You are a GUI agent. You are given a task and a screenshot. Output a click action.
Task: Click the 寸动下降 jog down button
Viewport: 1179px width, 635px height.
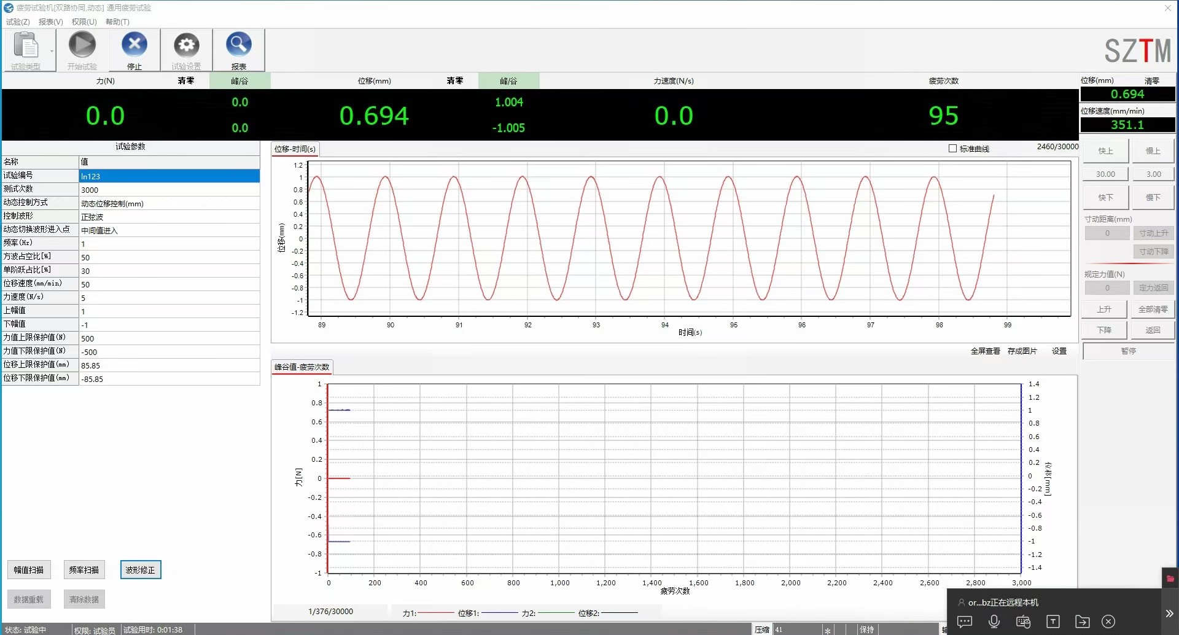tap(1154, 252)
